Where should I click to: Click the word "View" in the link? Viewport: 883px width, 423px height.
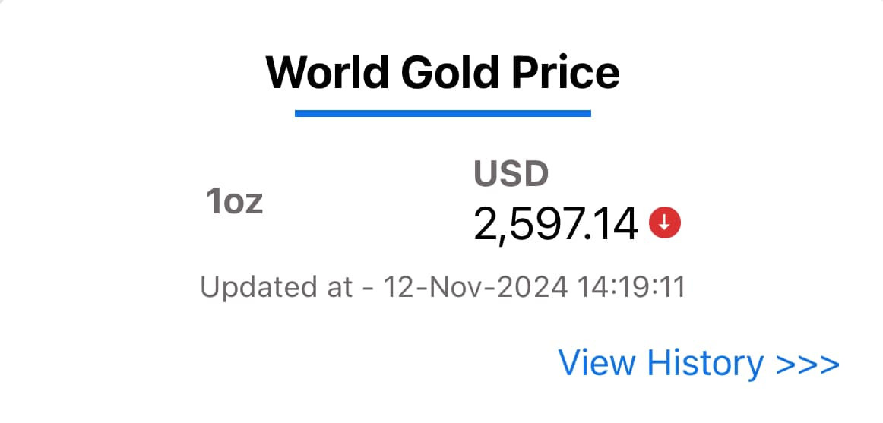pos(597,363)
